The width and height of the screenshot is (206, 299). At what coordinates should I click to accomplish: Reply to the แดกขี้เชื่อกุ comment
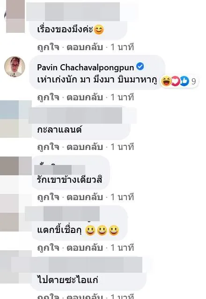85,248
